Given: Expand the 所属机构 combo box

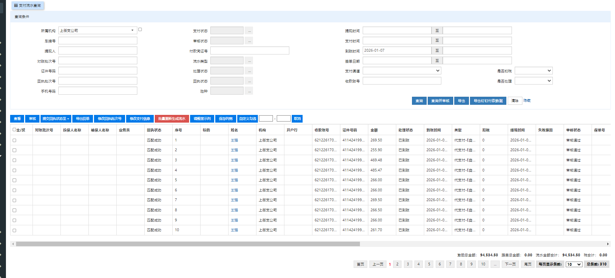Looking at the screenshot, I should [x=132, y=30].
